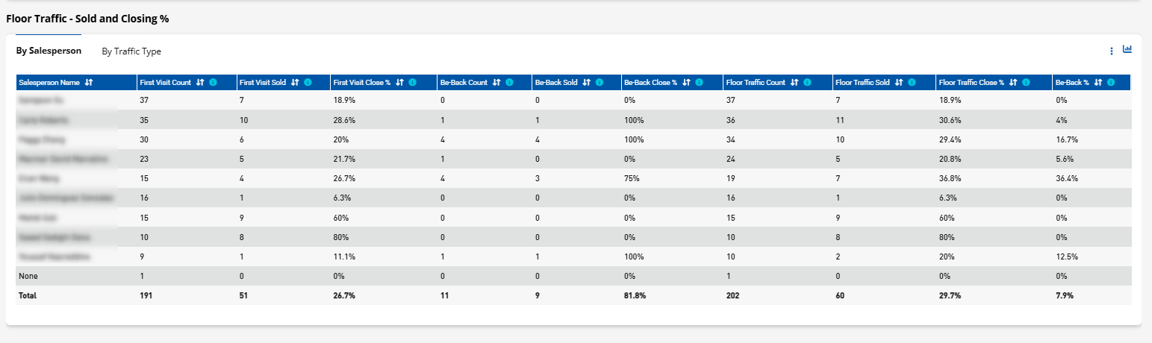Image resolution: width=1152 pixels, height=343 pixels.
Task: Click Be-Back Close % info icon
Action: [699, 83]
